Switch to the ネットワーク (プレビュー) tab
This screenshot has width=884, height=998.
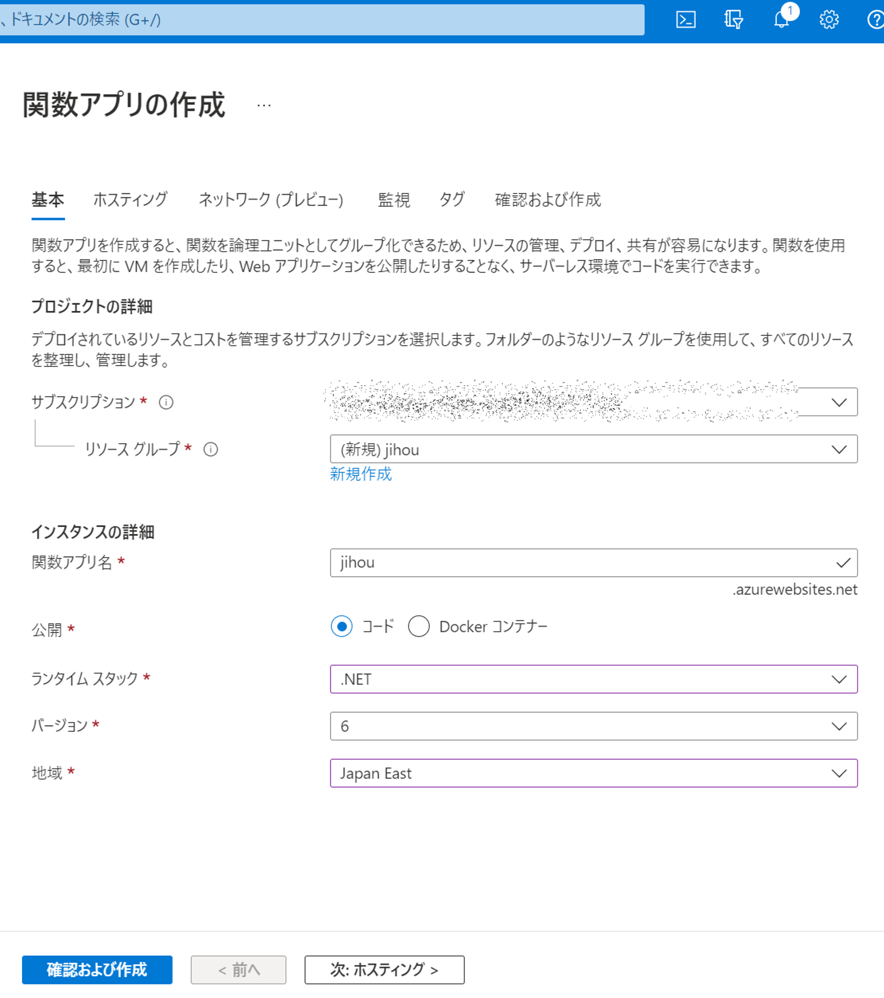(x=271, y=200)
